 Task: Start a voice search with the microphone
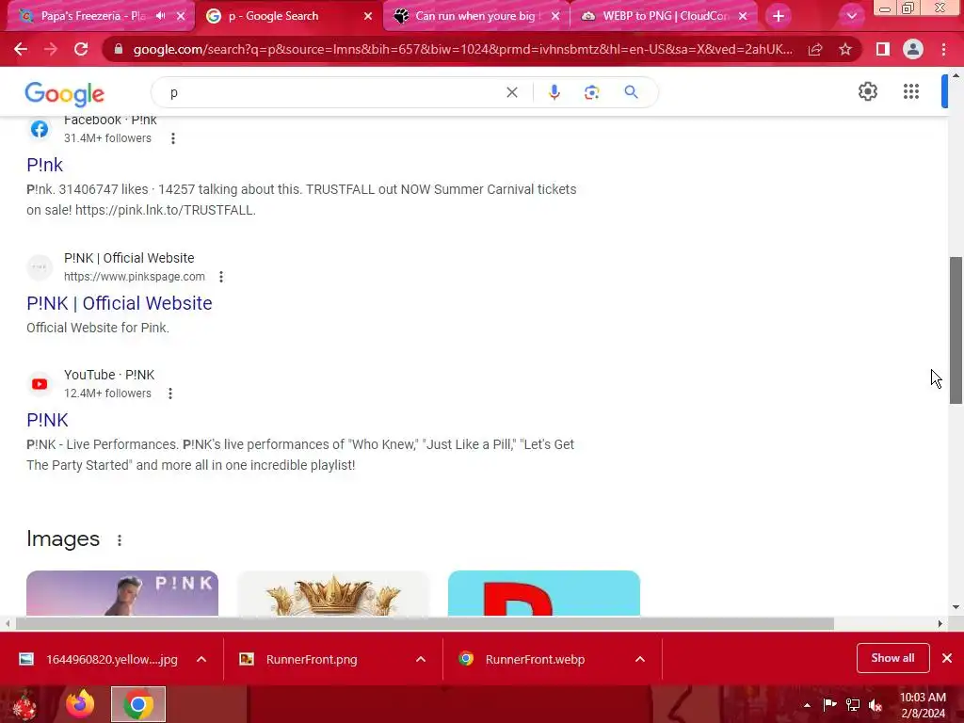click(554, 92)
